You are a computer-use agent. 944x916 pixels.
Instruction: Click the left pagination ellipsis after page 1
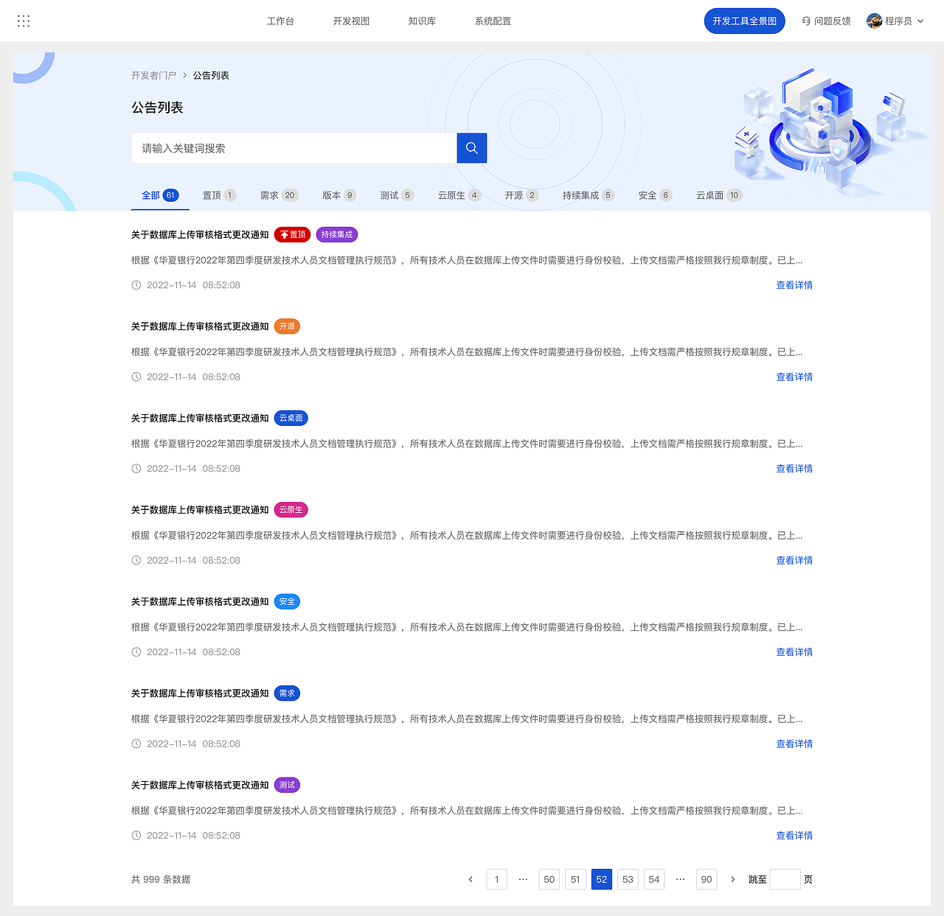[523, 879]
